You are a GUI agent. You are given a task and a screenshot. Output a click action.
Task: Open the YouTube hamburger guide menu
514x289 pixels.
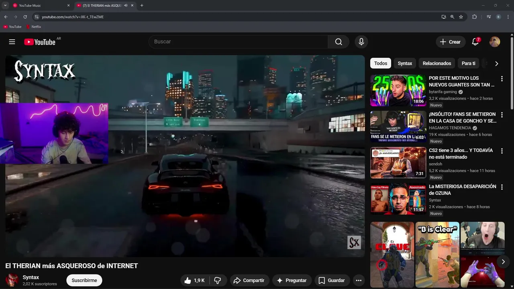point(12,42)
